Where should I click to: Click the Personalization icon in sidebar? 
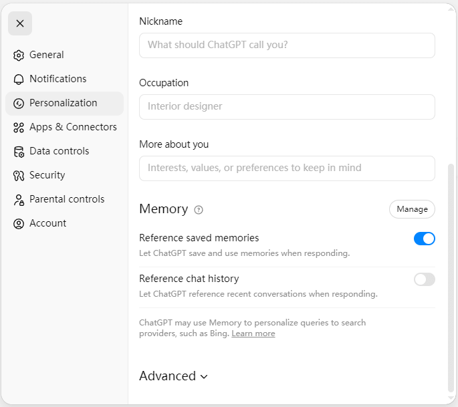[x=19, y=104]
